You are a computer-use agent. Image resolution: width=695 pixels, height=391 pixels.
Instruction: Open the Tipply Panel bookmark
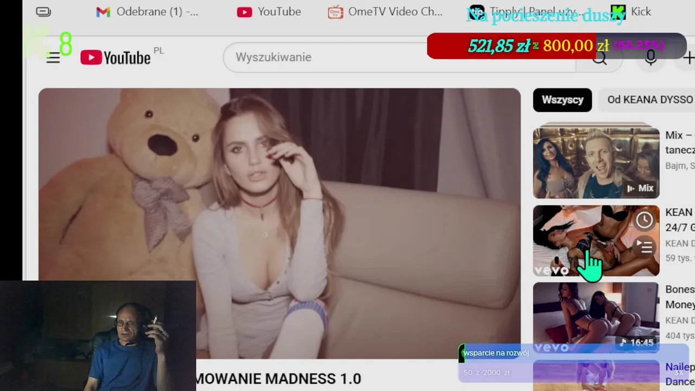527,11
